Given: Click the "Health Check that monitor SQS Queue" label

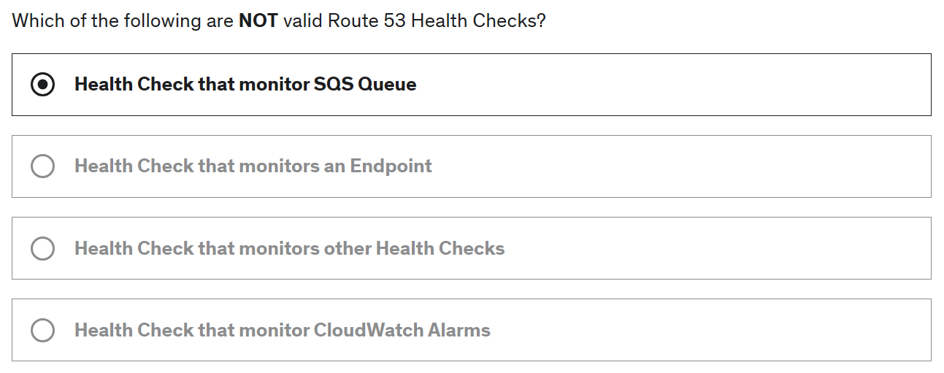Looking at the screenshot, I should tap(245, 85).
